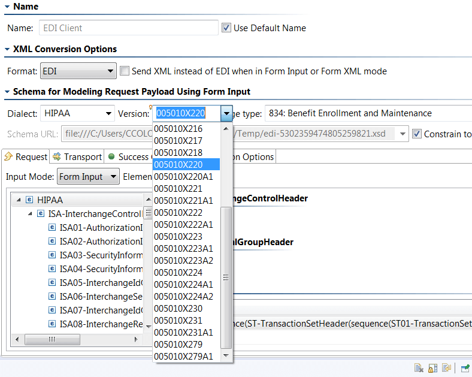Click the version list scroll-down arrow

[226, 355]
